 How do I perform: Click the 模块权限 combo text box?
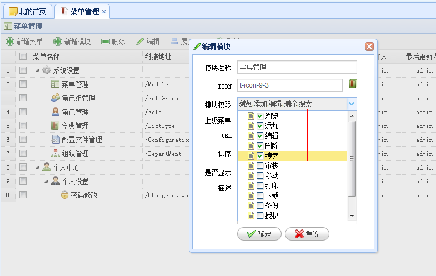click(x=292, y=104)
